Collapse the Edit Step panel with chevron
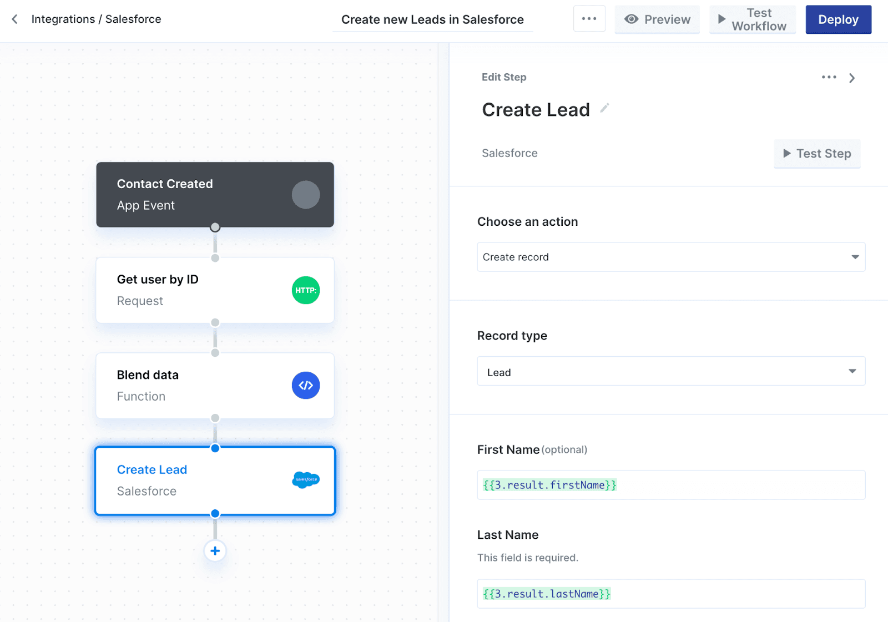 (852, 78)
